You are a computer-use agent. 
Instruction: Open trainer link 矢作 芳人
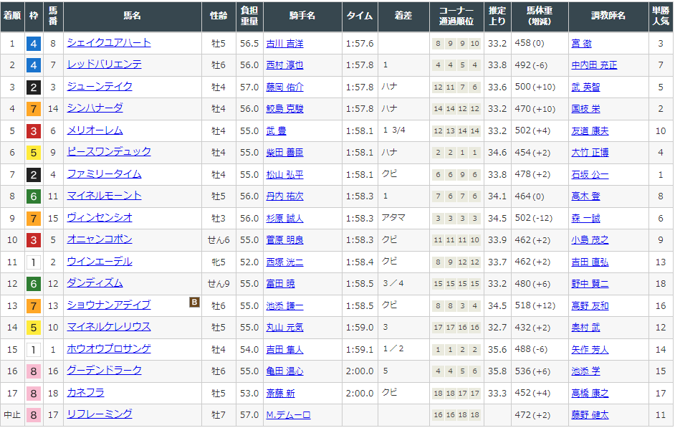pyautogui.click(x=589, y=350)
